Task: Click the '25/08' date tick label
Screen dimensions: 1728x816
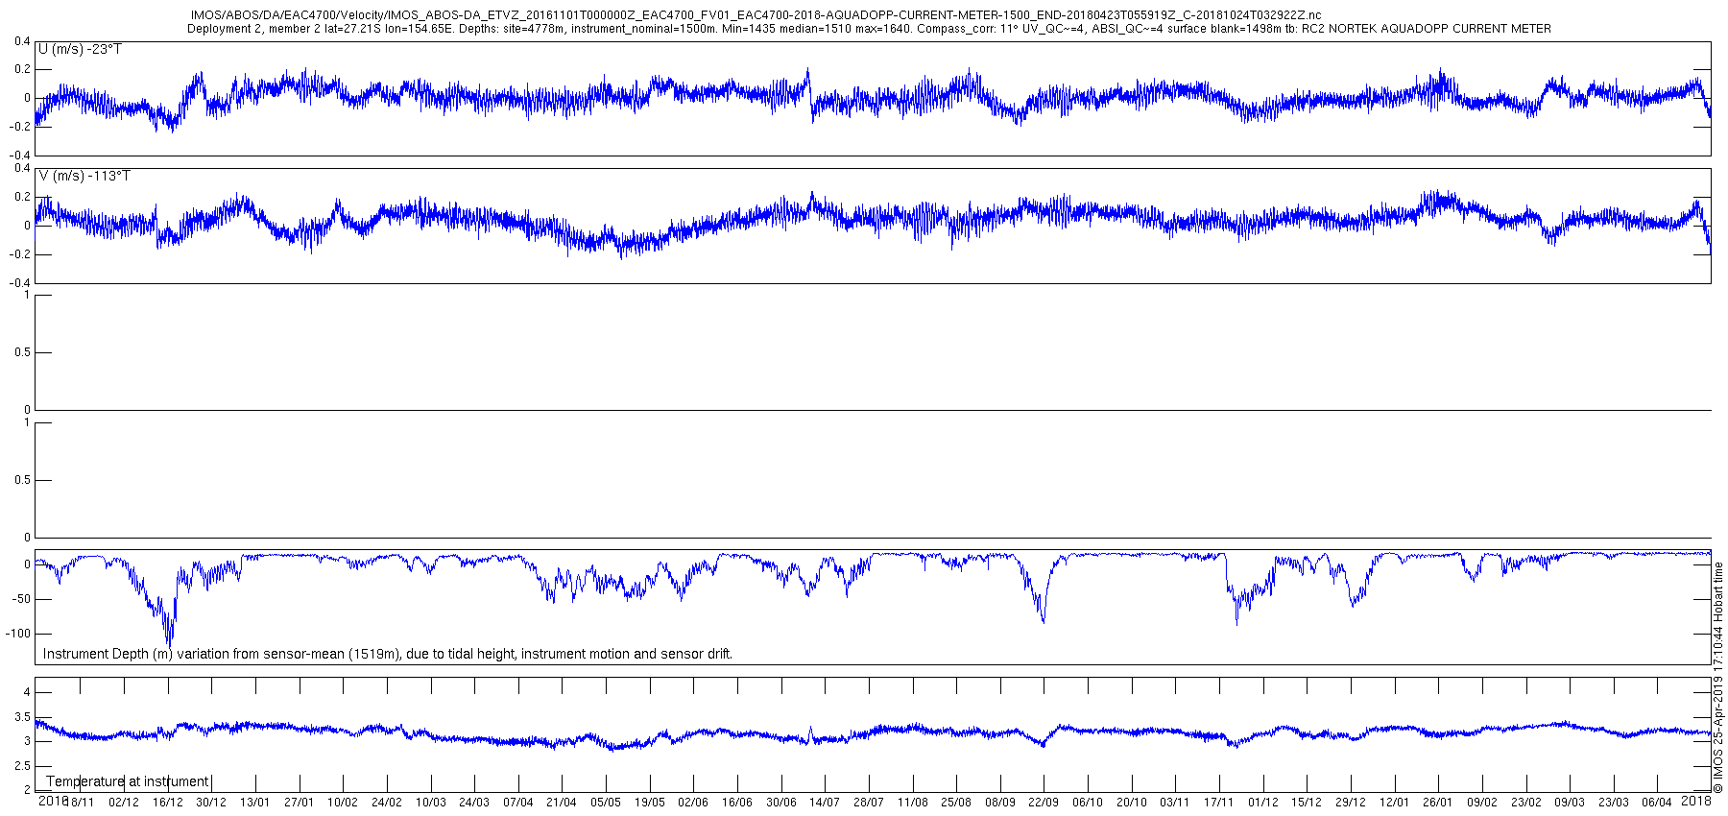Action: click(x=956, y=802)
